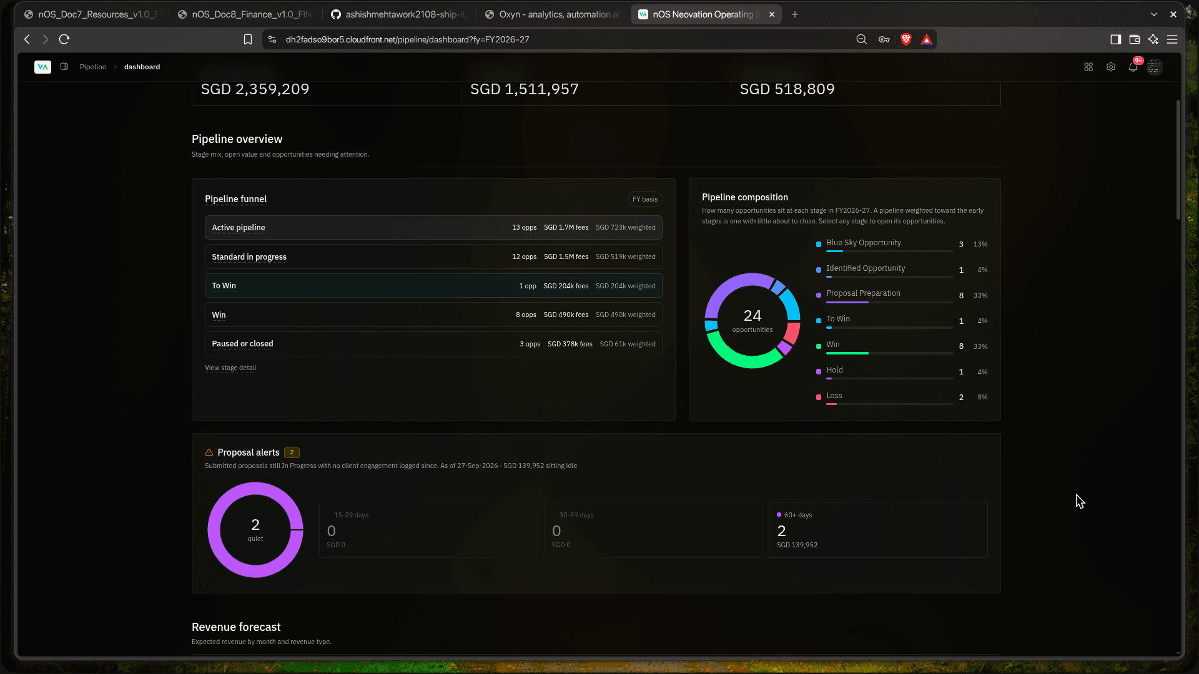The image size is (1199, 674).
Task: Click the Neovation logo icon
Action: 42,67
